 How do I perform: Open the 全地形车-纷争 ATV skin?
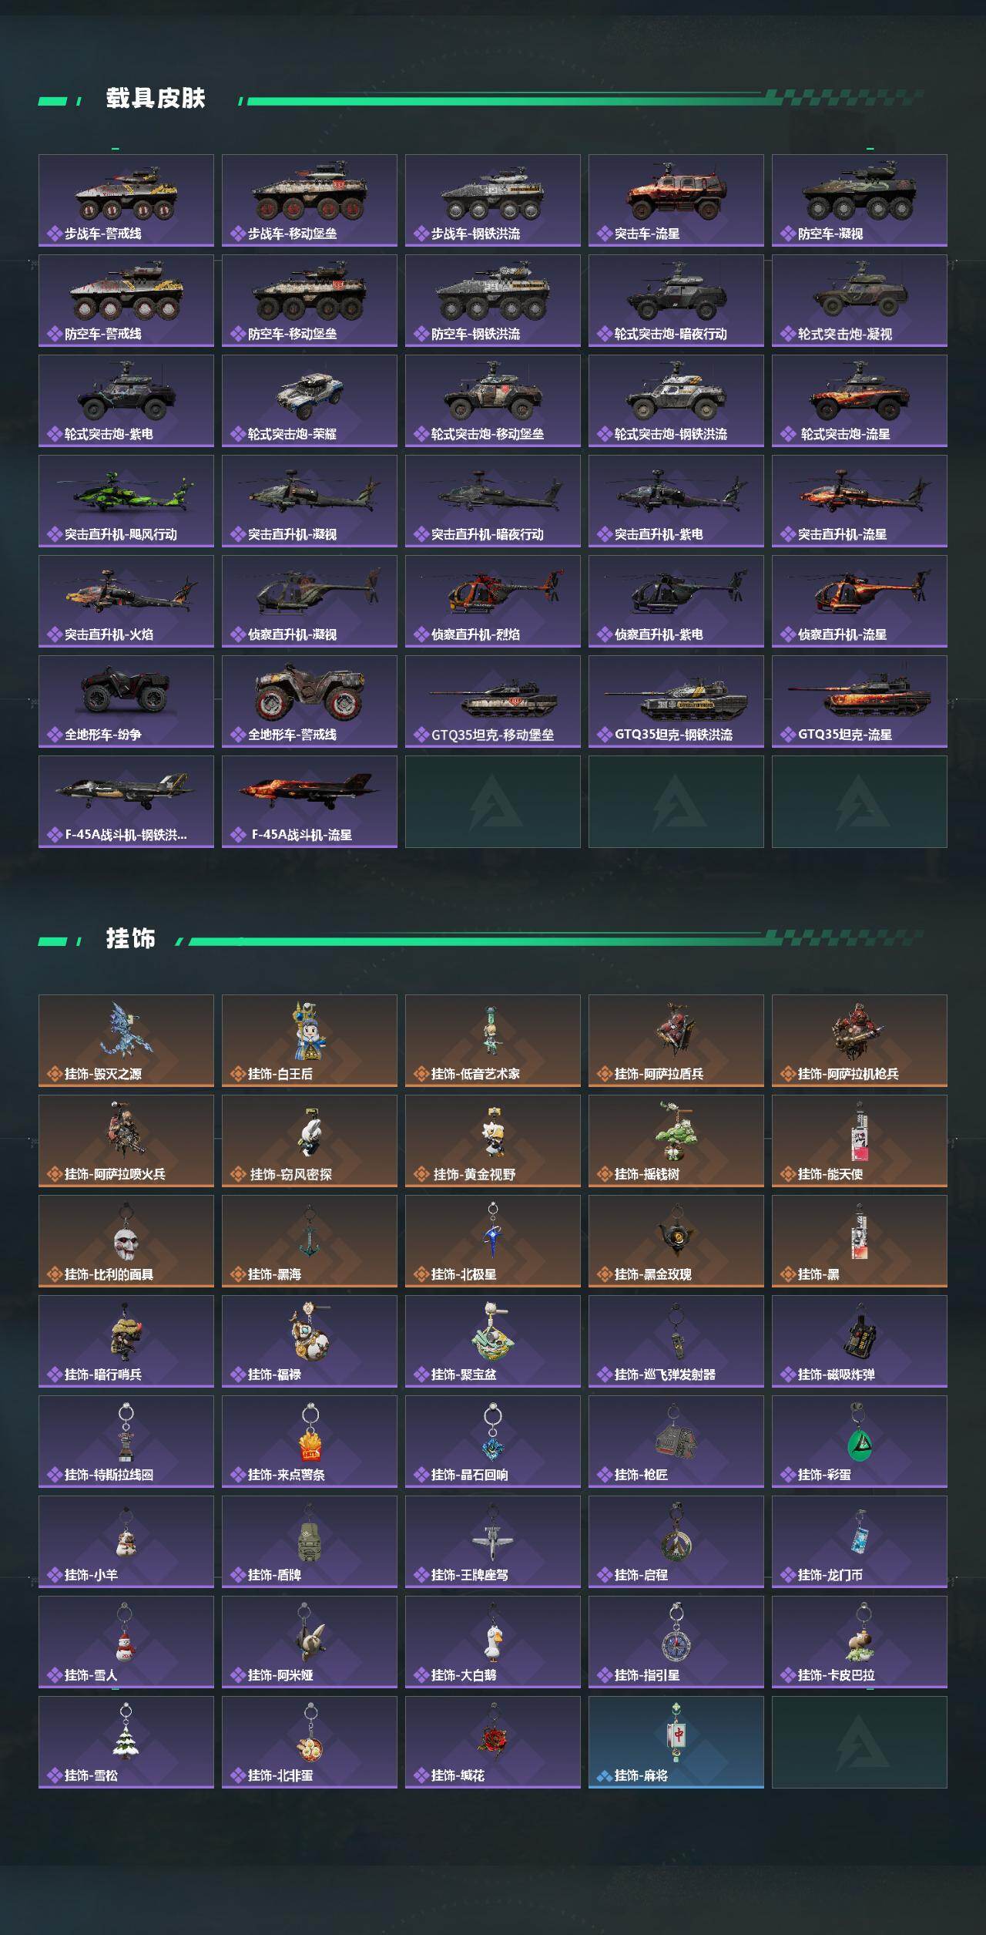click(x=126, y=702)
